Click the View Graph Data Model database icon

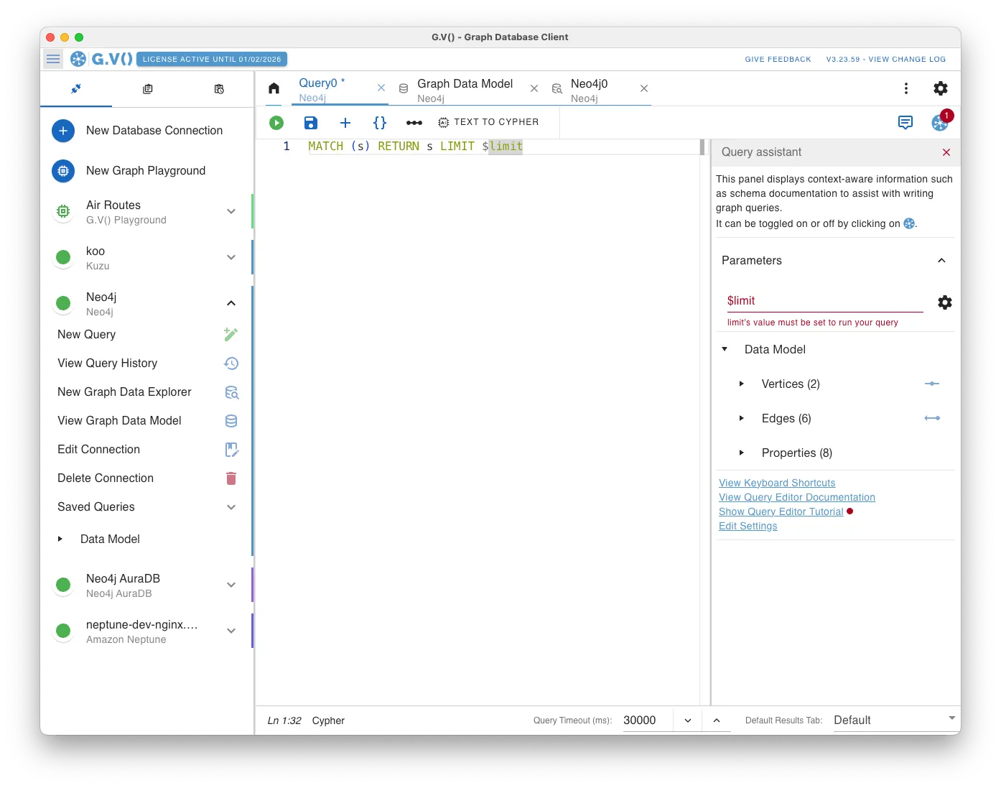pos(231,421)
